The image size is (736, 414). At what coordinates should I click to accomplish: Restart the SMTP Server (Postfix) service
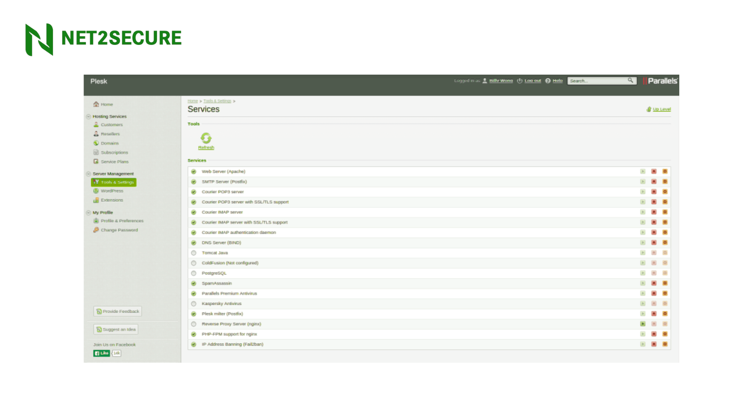tap(665, 181)
